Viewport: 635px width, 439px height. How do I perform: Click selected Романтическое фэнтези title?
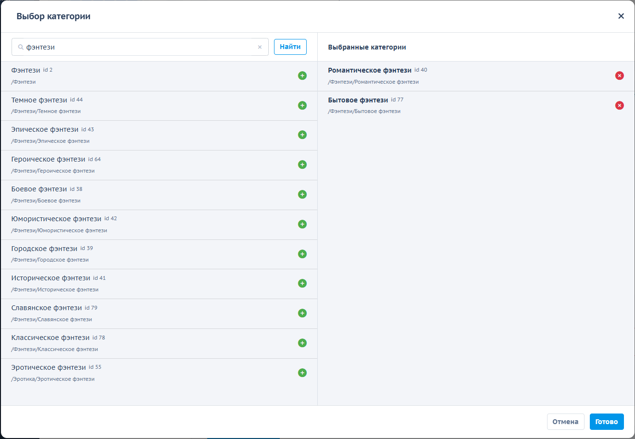[x=370, y=70]
